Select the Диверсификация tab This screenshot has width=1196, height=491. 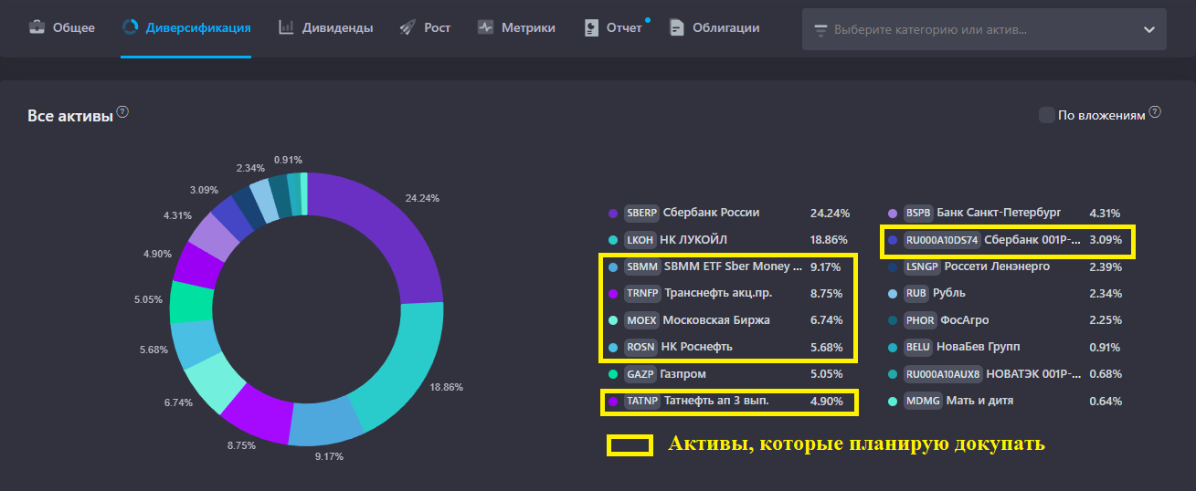(x=186, y=28)
